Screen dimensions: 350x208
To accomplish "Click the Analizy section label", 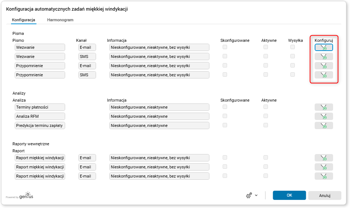I will 19,93.
